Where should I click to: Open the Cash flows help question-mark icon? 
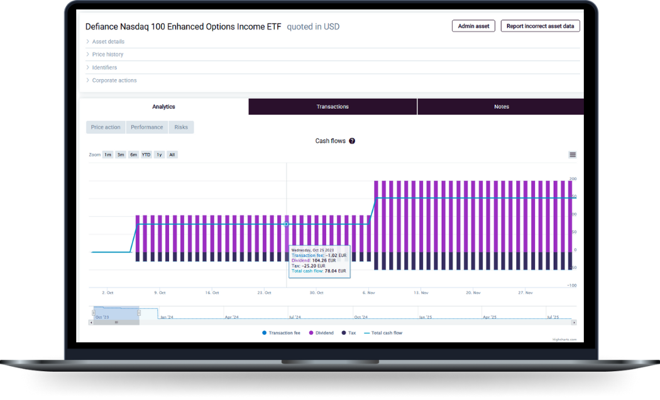[352, 141]
